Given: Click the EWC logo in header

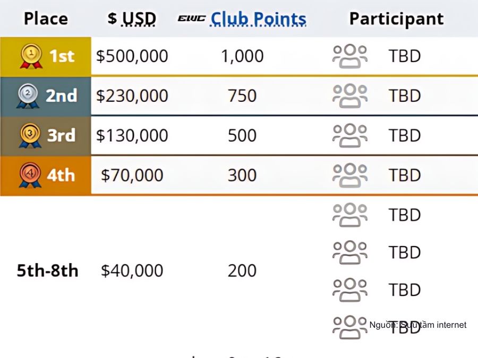Looking at the screenshot, I should (x=191, y=19).
